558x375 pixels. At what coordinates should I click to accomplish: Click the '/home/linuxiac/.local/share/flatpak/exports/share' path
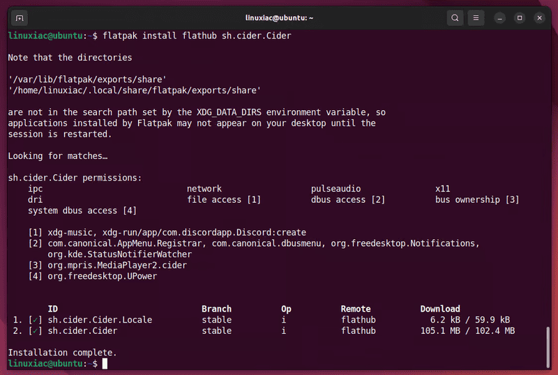point(135,91)
